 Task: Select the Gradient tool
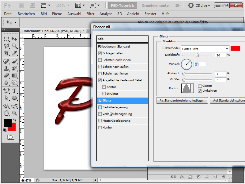point(14,75)
